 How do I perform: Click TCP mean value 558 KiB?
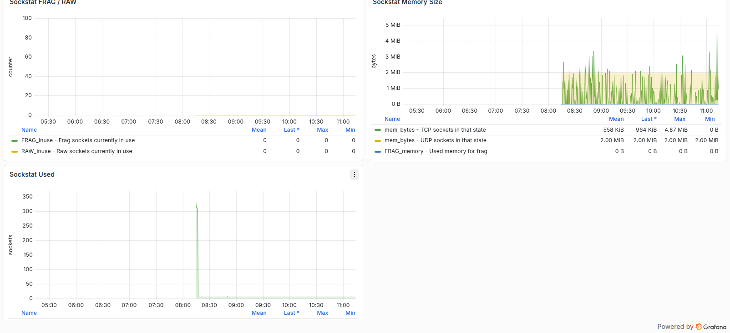click(x=613, y=130)
